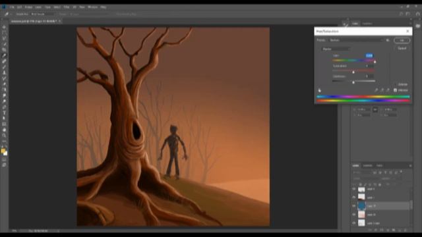Select the Hand tool in toolbar
The height and width of the screenshot is (237, 422).
4,130
